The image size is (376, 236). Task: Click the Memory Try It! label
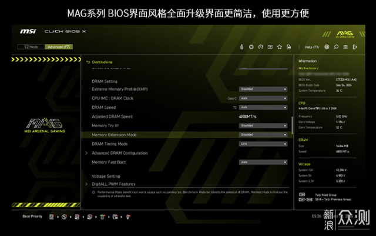pos(105,126)
